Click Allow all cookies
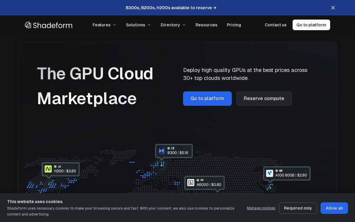 point(334,208)
